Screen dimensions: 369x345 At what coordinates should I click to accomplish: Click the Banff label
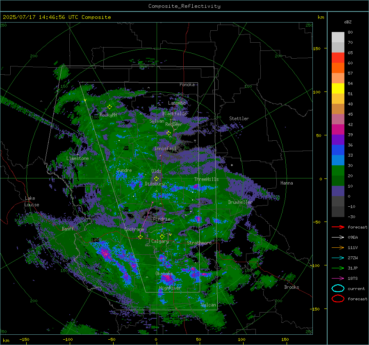point(68,228)
